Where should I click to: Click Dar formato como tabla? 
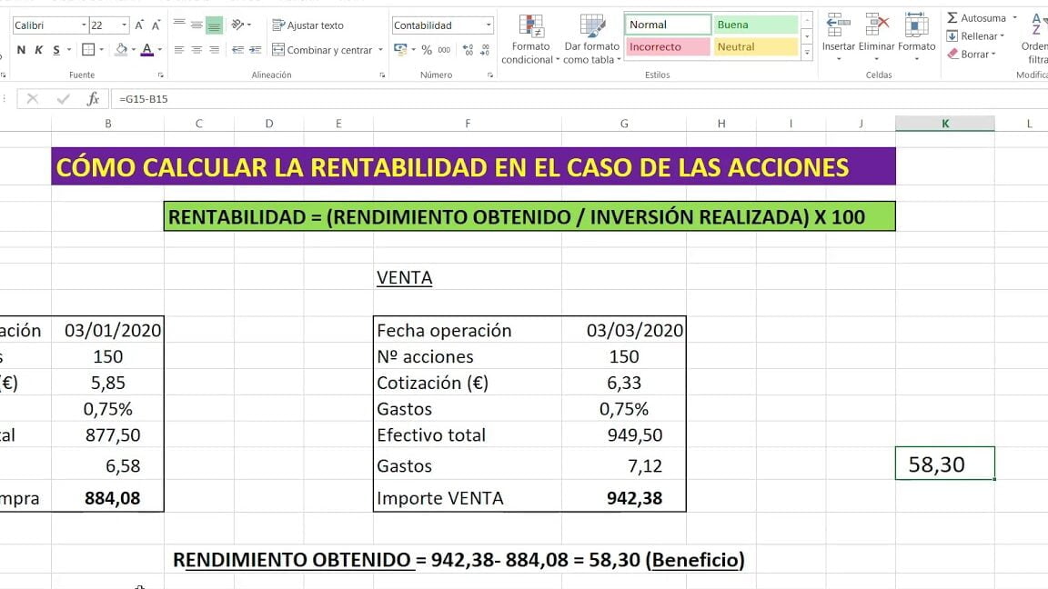592,38
